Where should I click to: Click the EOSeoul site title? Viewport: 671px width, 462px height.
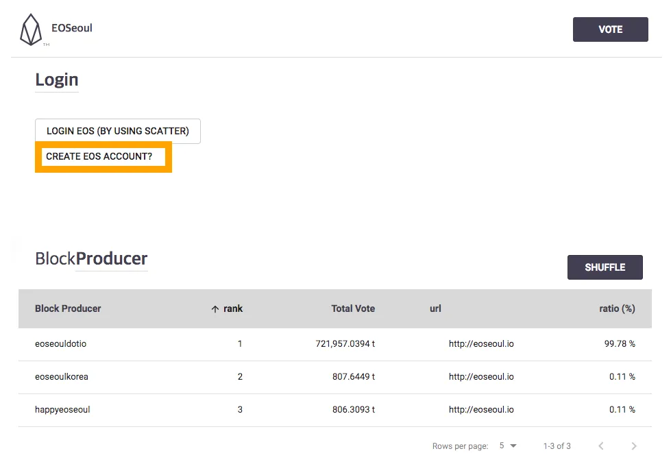pyautogui.click(x=72, y=28)
